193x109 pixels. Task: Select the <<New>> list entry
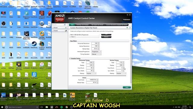(84, 37)
